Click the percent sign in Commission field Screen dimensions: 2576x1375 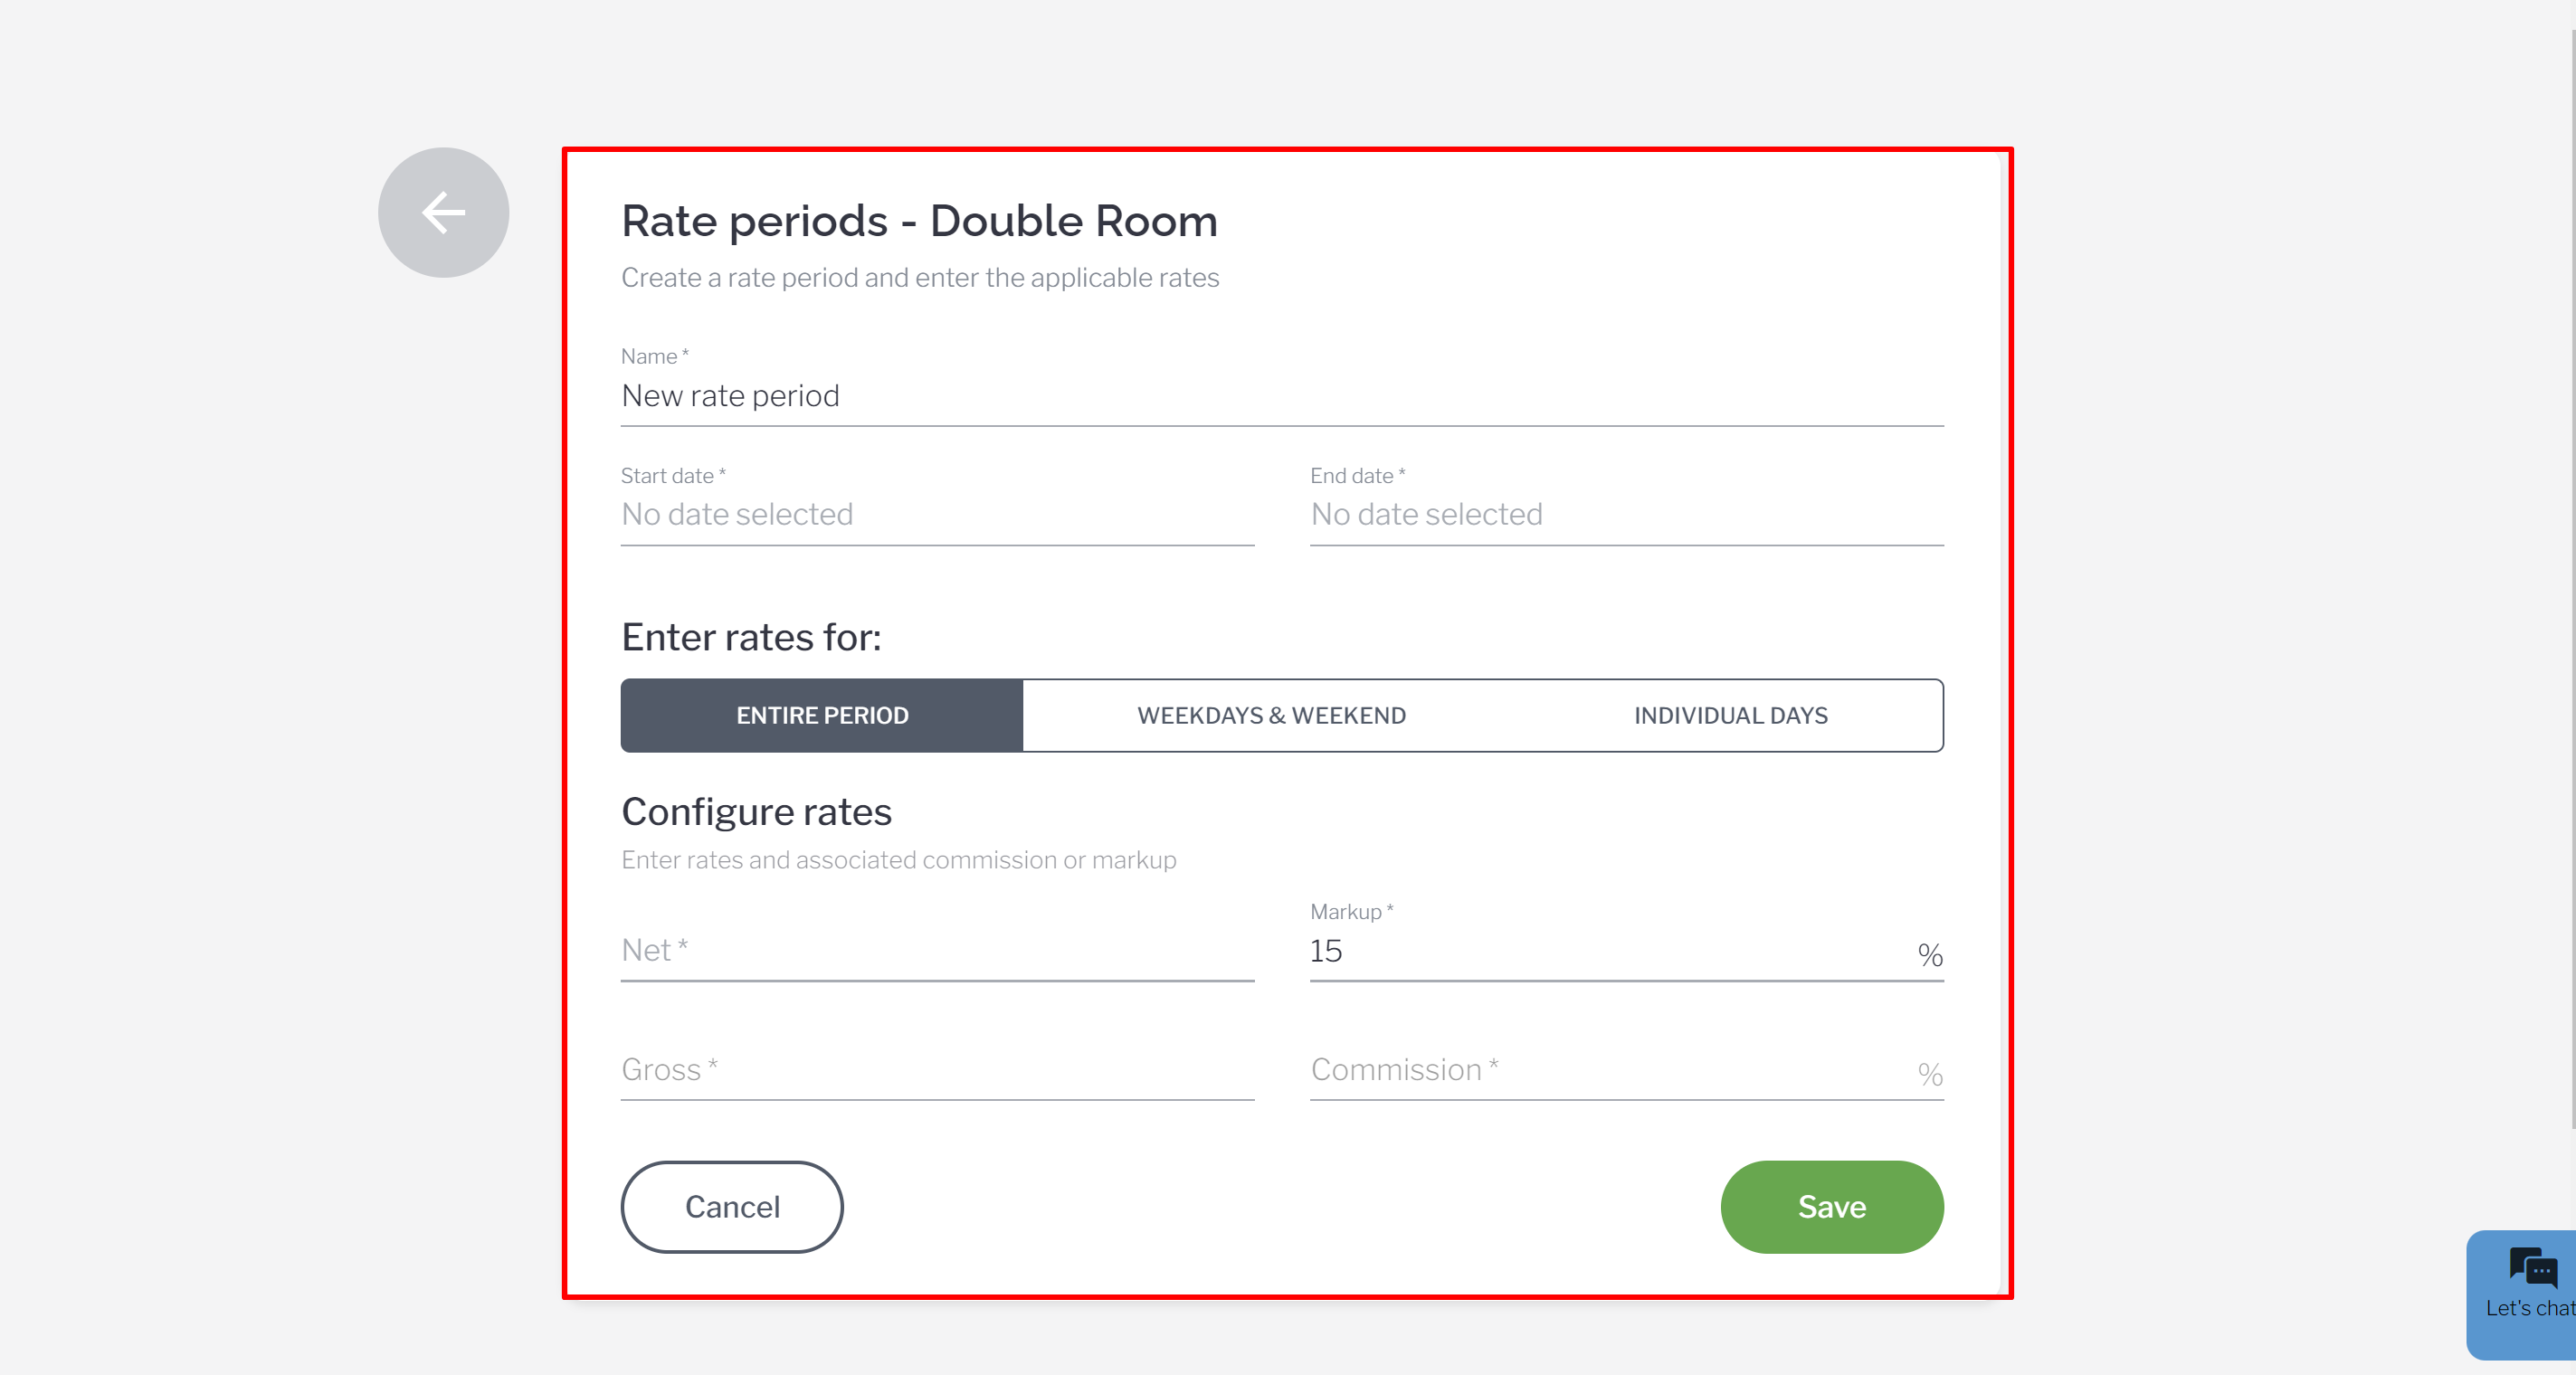[1929, 1075]
